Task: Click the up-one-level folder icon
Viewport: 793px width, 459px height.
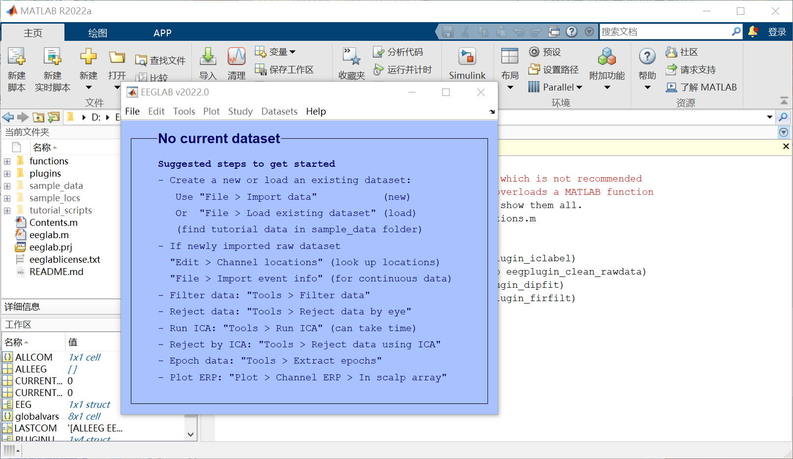Action: tap(38, 117)
